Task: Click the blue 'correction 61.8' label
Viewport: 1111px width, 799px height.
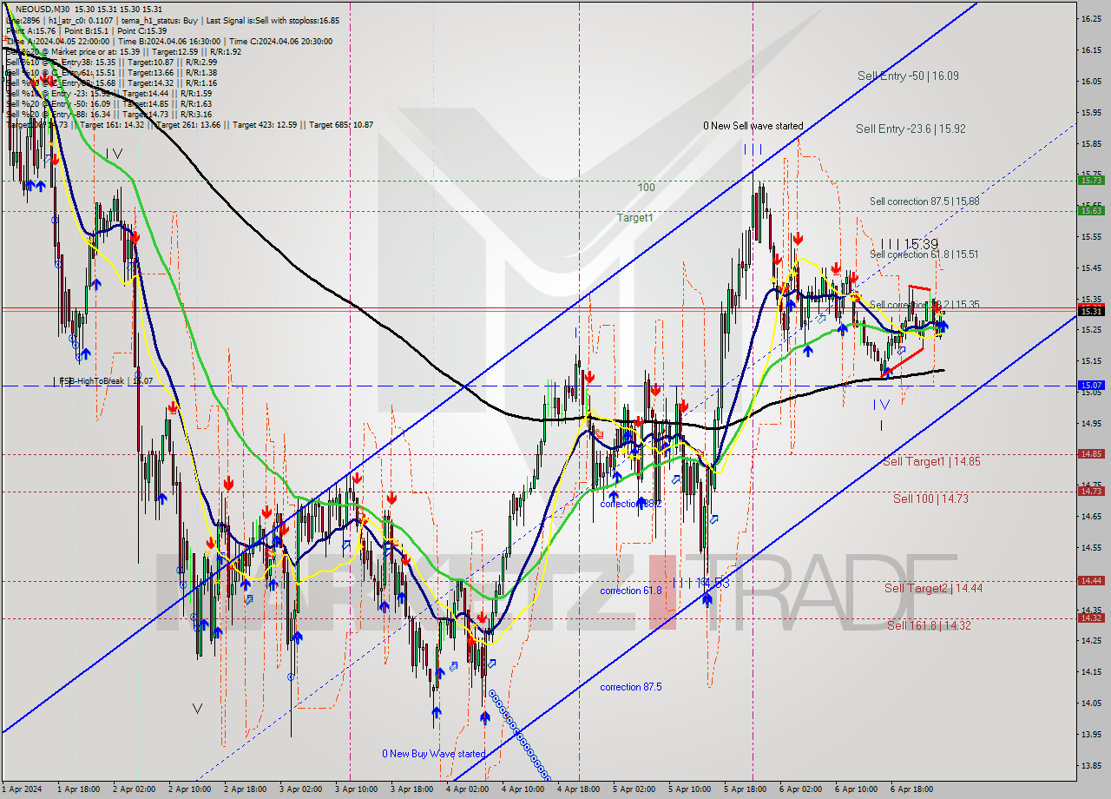Action: click(631, 591)
